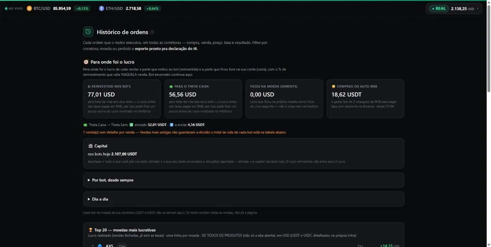Click the trophy icon beside Top 20
This screenshot has height=247, width=491.
tap(90, 230)
